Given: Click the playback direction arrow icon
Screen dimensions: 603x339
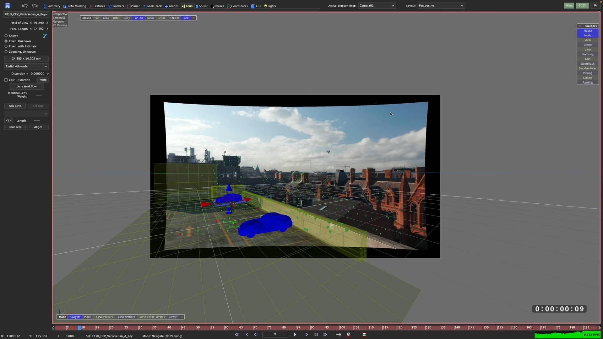Looking at the screenshot, I should tap(339, 335).
